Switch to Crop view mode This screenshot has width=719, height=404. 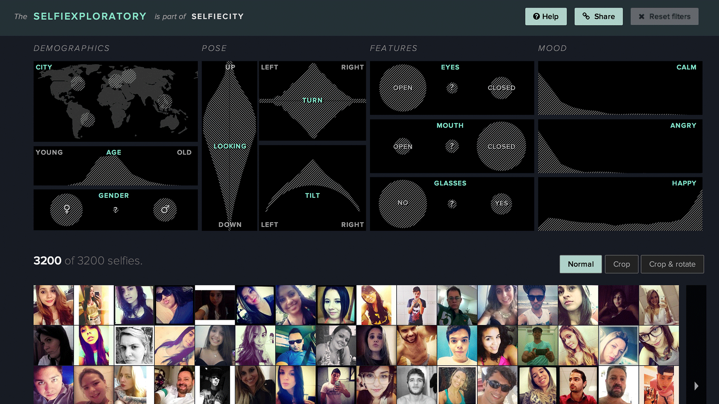pos(621,264)
